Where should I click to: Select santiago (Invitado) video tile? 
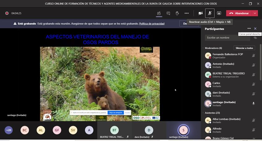tap(183, 130)
